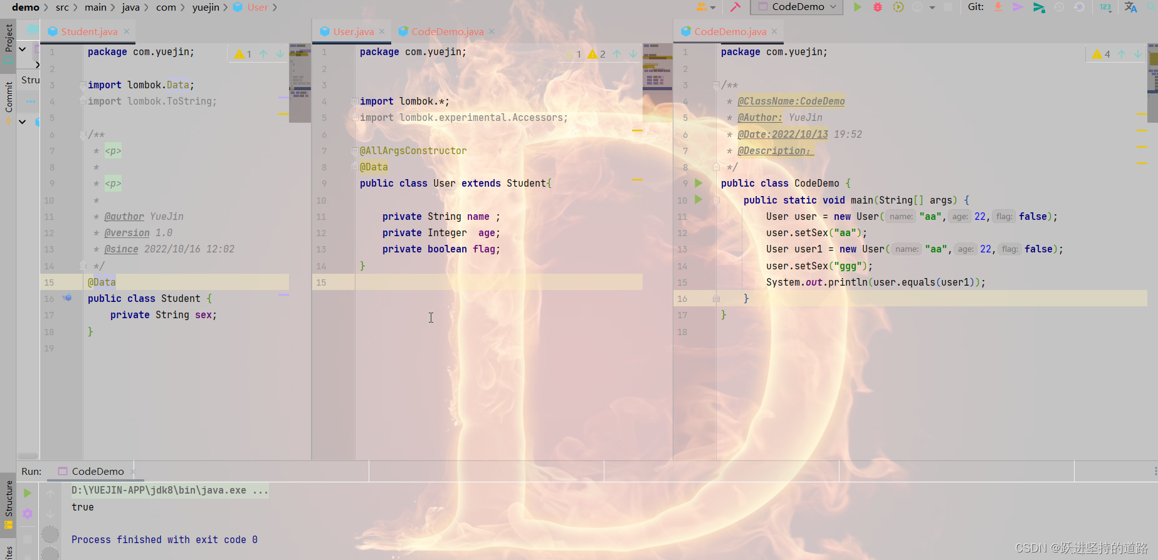This screenshot has height=560, width=1158.
Task: Click the options dots in Structure panel
Action: click(x=31, y=101)
